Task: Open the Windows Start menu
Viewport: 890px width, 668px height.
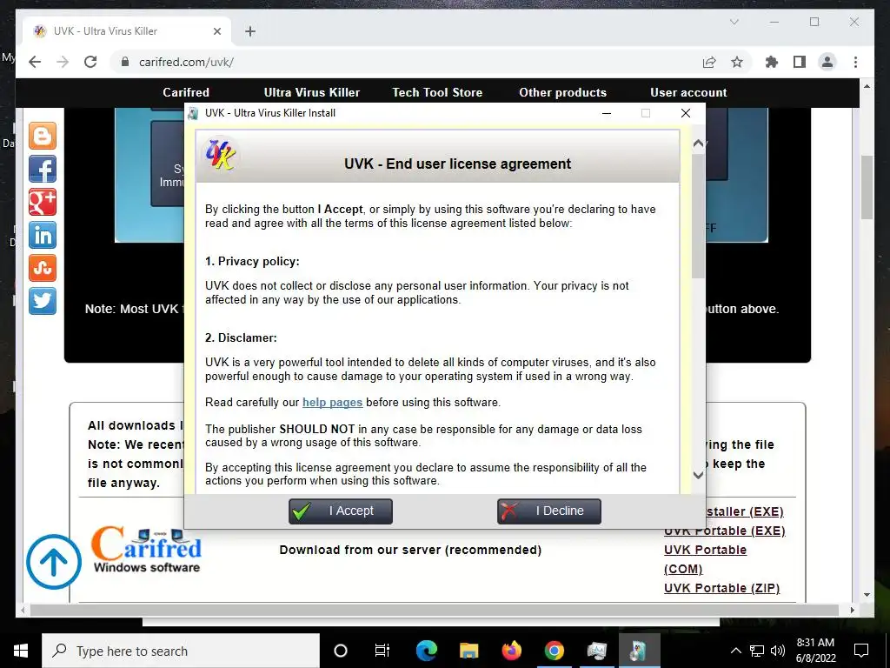Action: 21,651
